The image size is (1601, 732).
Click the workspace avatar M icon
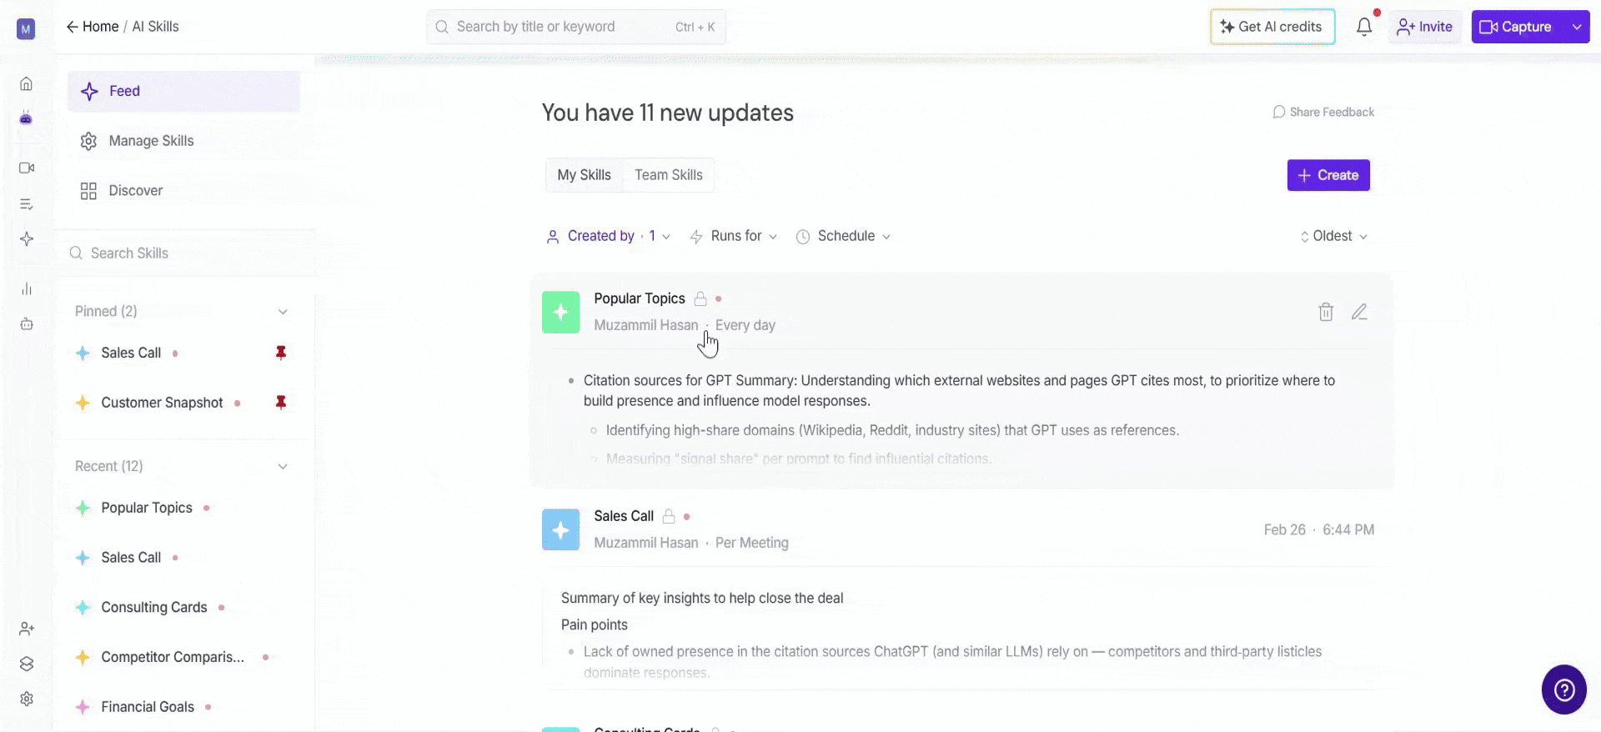(26, 30)
